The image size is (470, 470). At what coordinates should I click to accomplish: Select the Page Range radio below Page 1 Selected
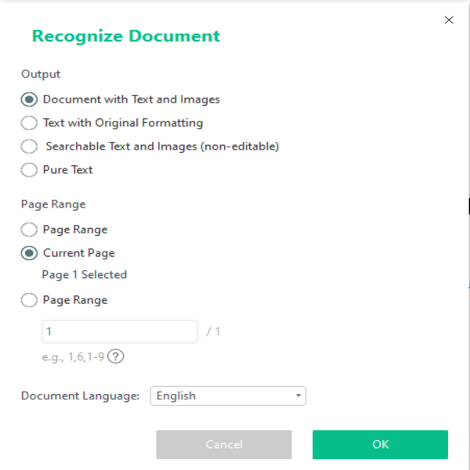[29, 300]
